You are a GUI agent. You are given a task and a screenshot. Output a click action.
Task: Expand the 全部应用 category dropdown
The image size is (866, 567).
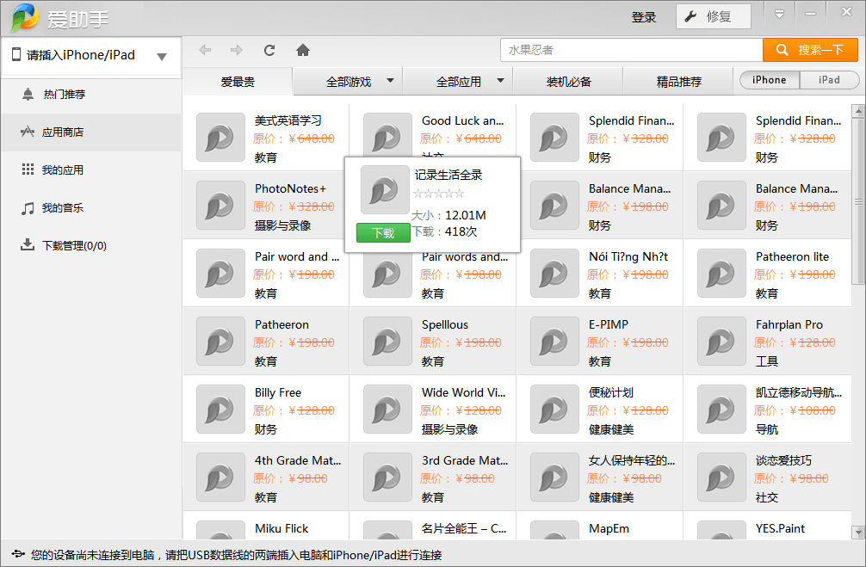(x=500, y=81)
